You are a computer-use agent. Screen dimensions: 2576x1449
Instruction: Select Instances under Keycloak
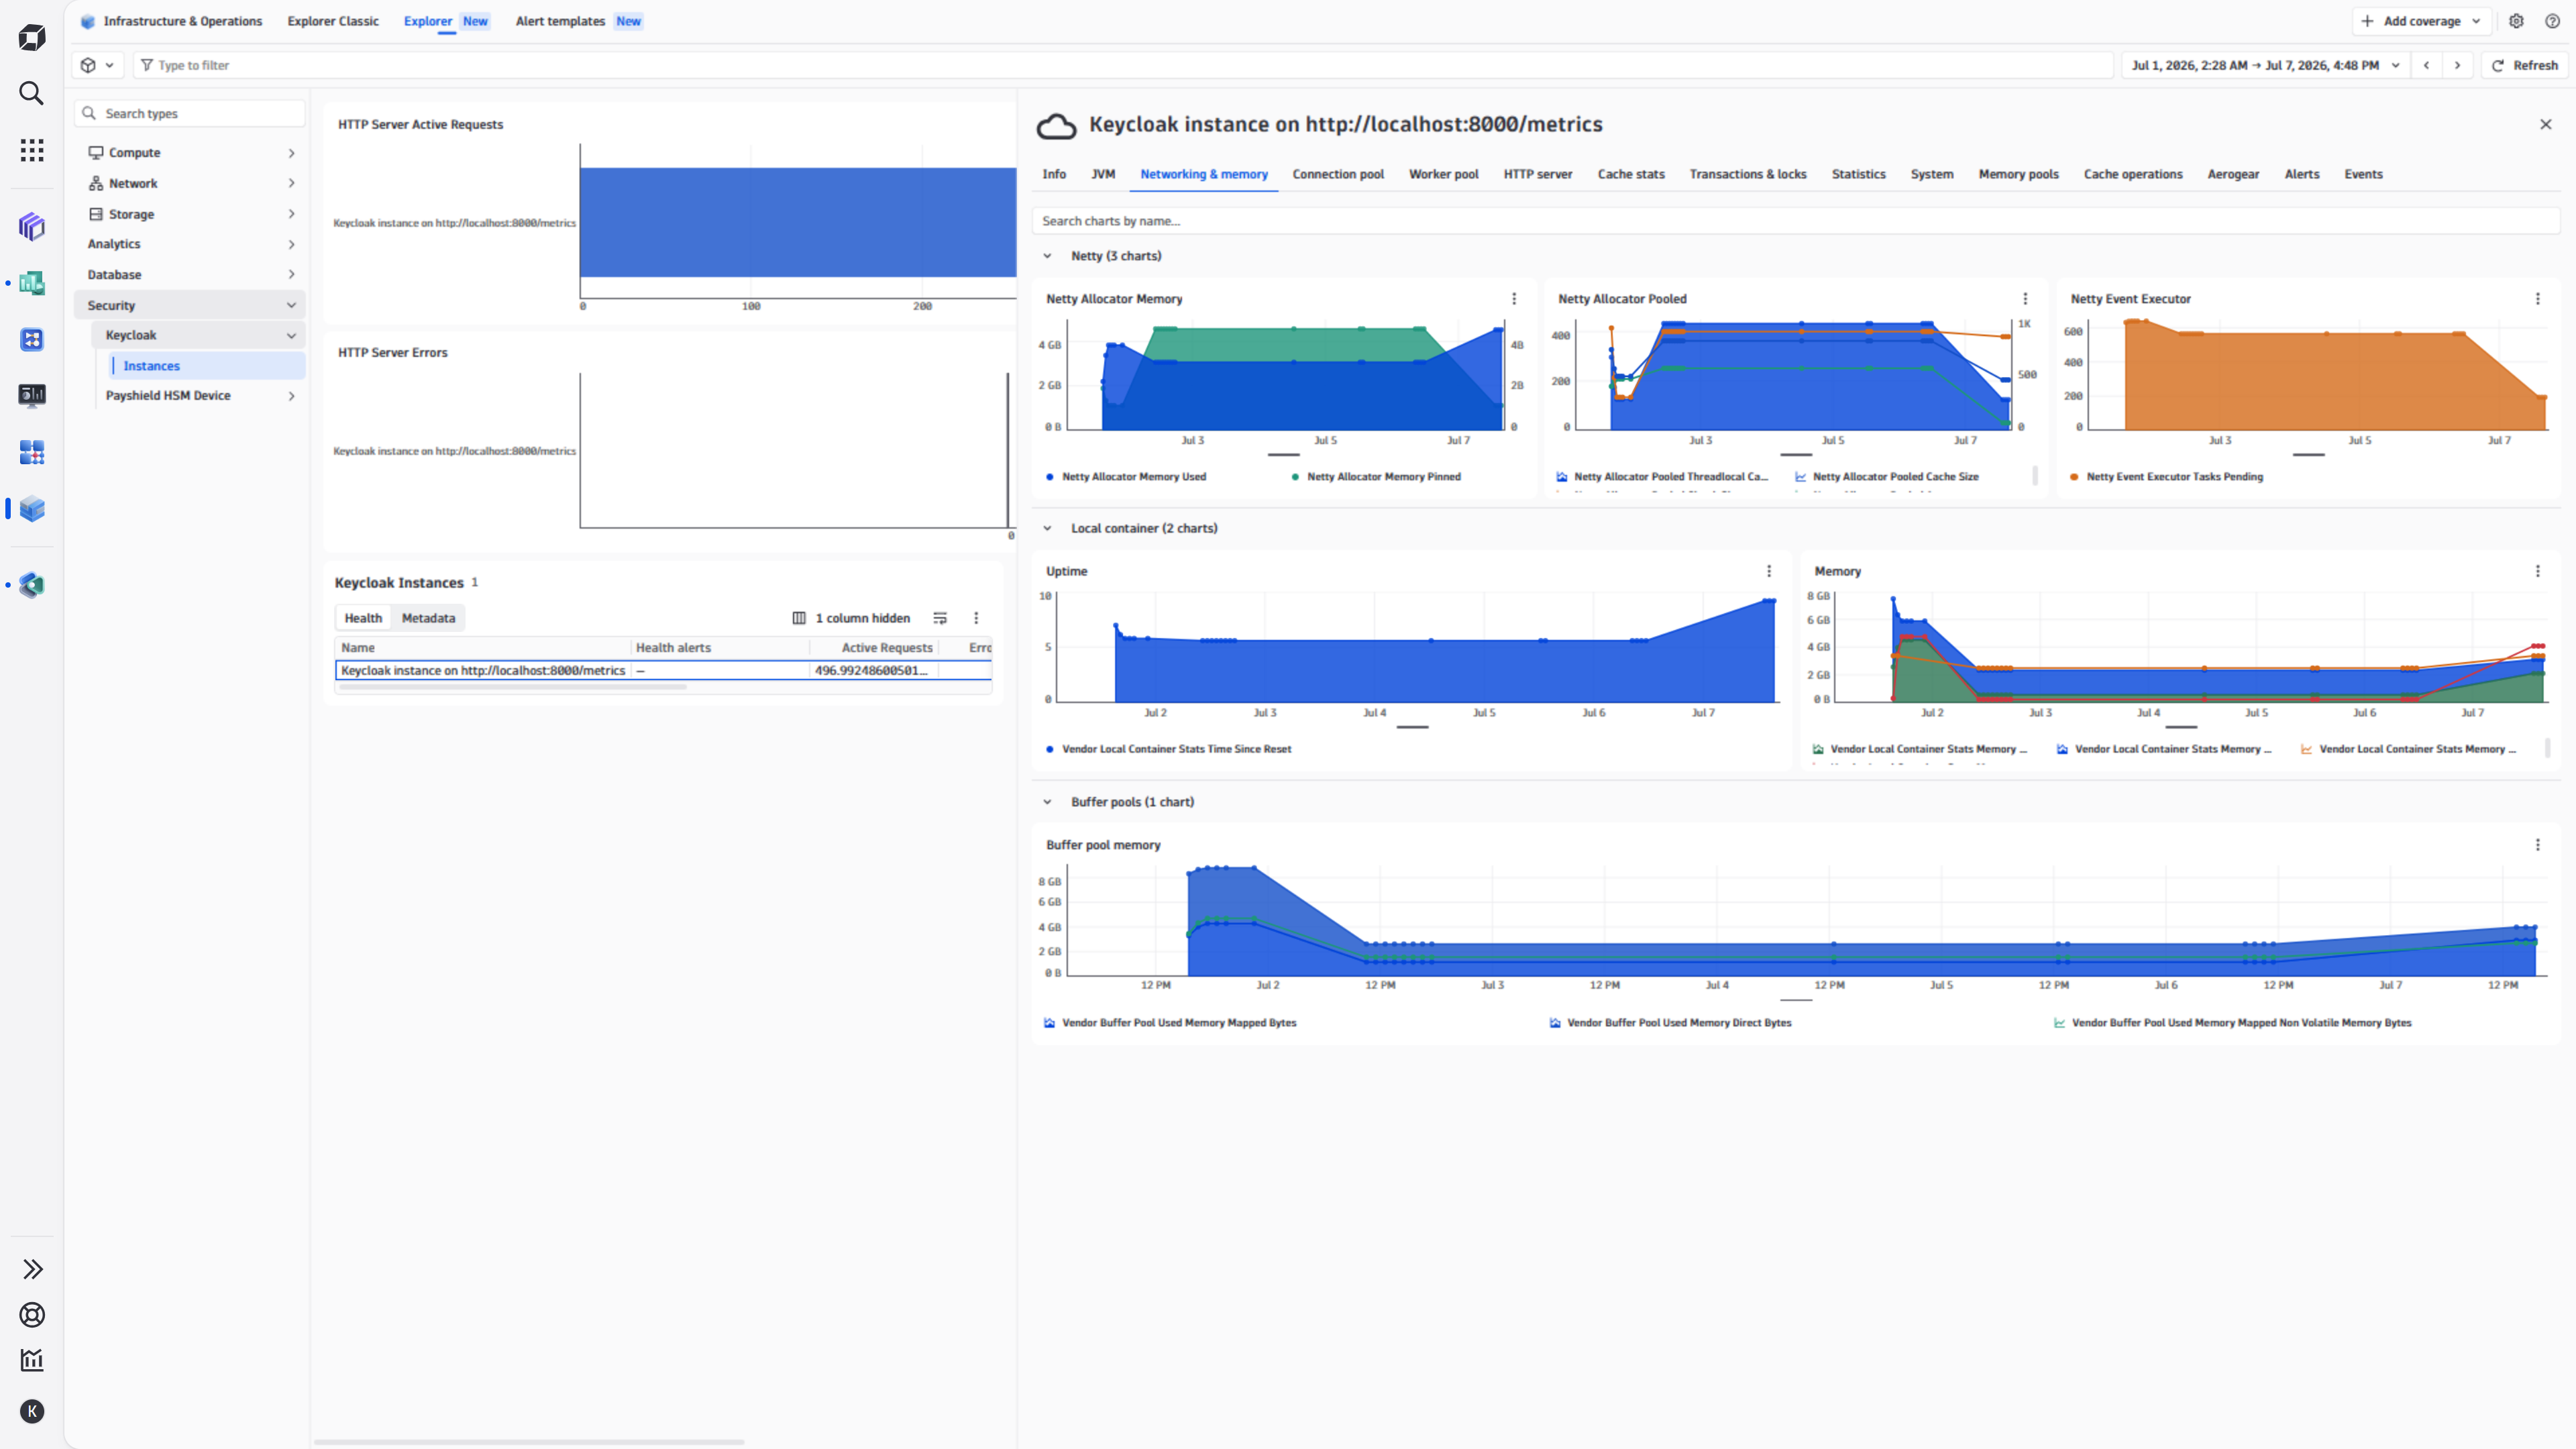208,366
